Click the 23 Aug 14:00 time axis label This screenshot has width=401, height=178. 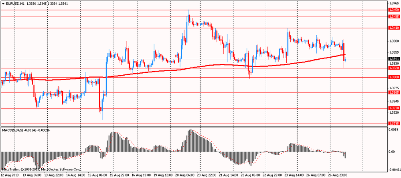(294, 175)
